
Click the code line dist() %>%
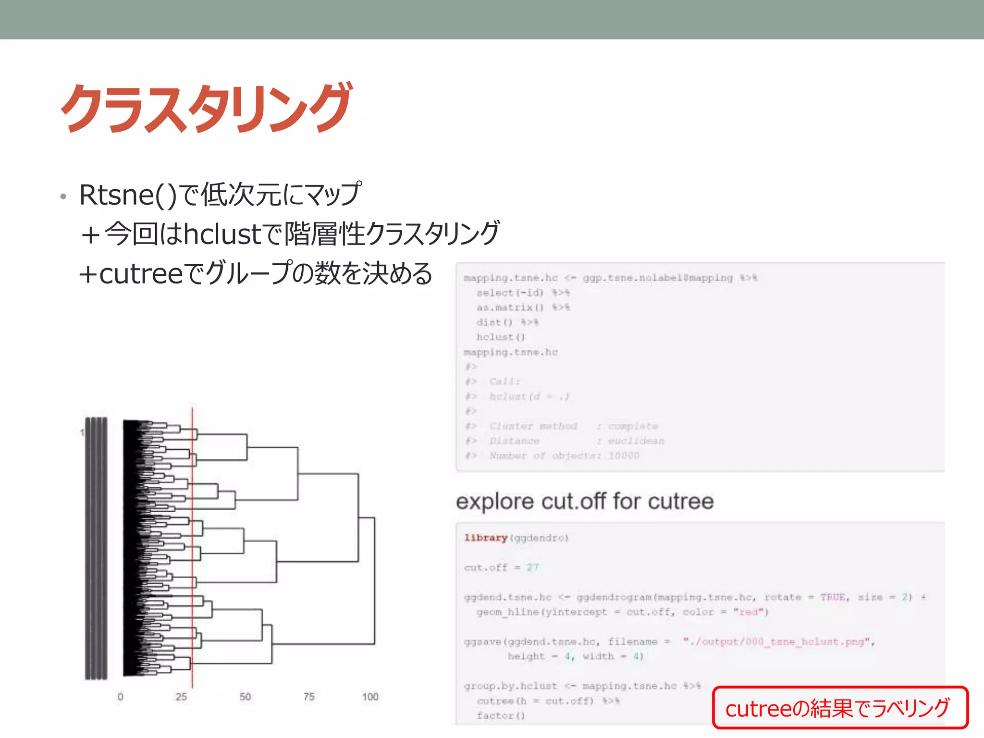click(507, 322)
